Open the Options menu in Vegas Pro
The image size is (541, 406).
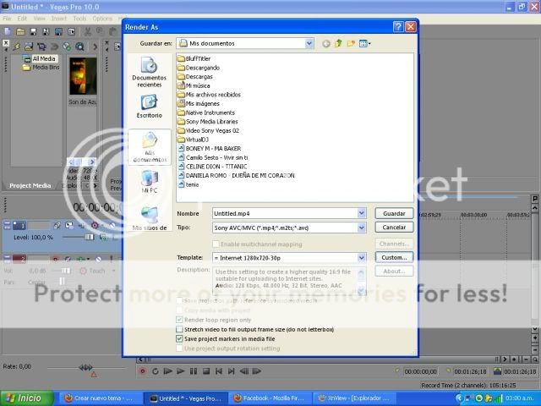pyautogui.click(x=102, y=19)
